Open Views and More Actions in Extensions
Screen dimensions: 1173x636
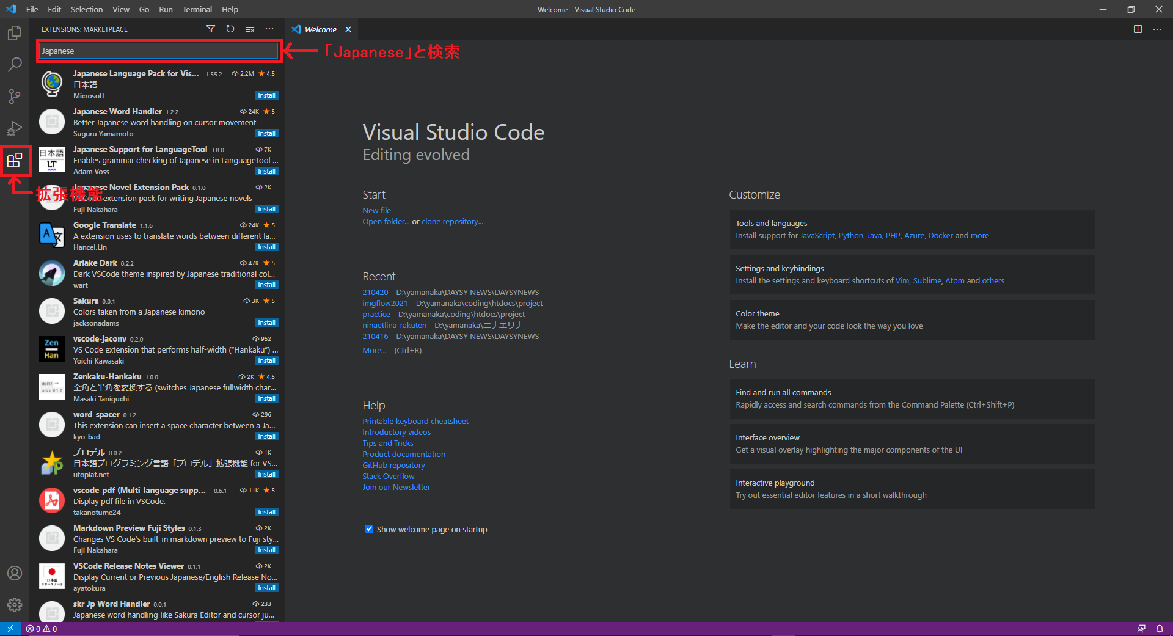pos(269,29)
